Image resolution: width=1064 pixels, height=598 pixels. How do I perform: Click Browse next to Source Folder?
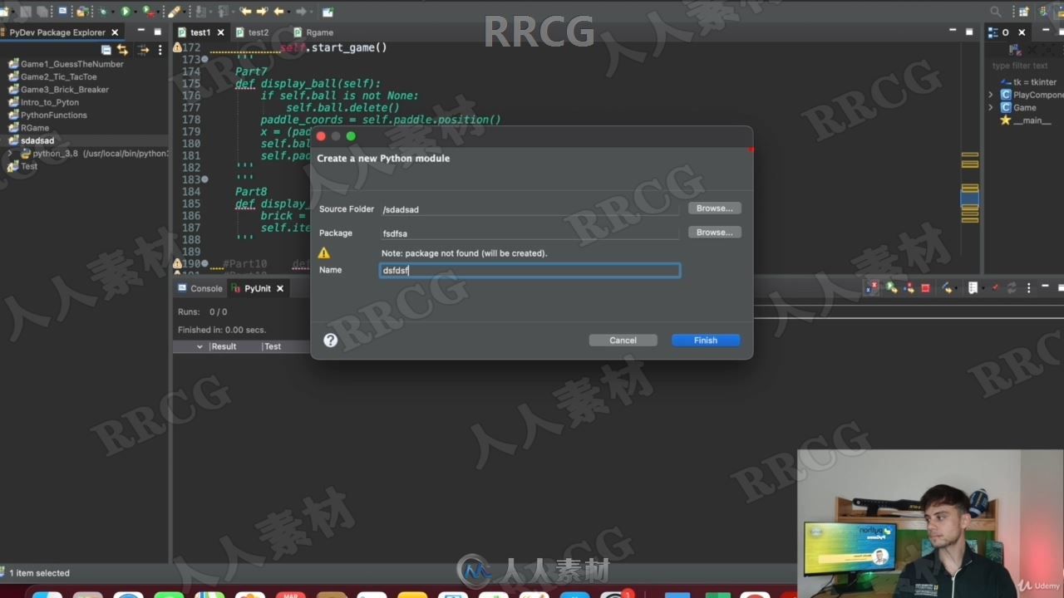[714, 208]
